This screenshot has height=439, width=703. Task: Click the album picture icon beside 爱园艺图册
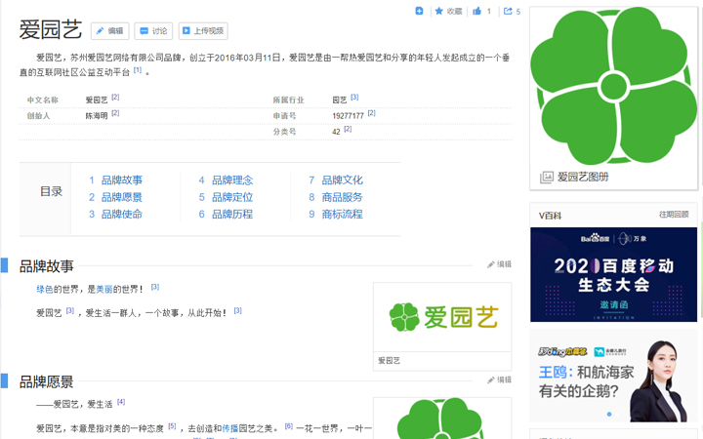[x=547, y=178]
